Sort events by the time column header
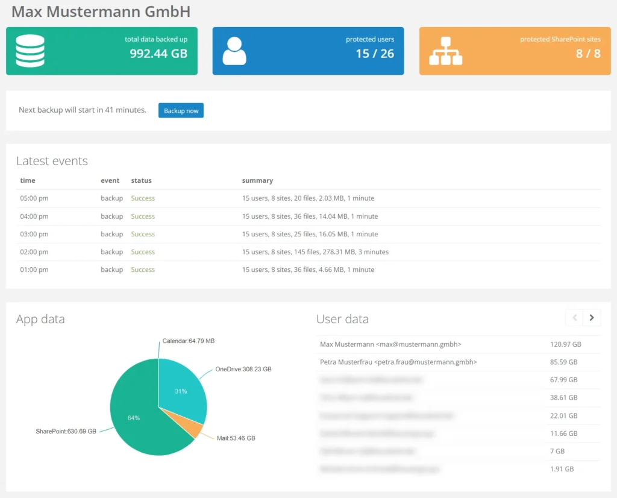 (28, 180)
